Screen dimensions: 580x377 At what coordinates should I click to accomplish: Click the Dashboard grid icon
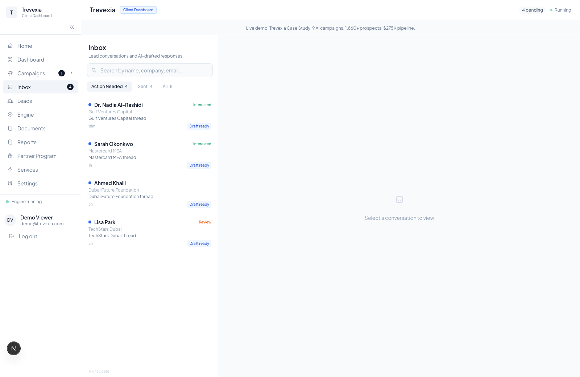pos(10,60)
